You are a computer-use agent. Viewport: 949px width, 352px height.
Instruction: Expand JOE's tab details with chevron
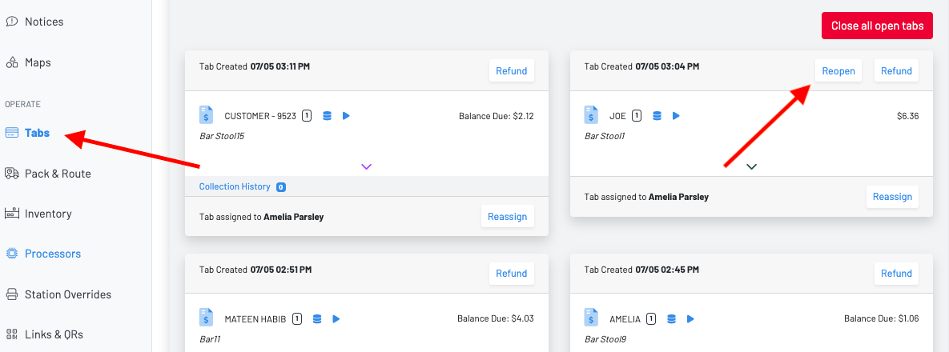tap(751, 166)
